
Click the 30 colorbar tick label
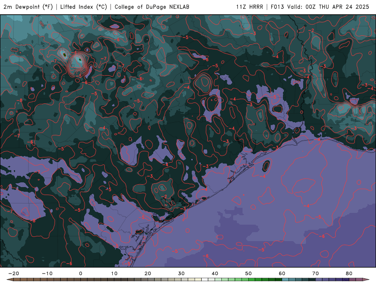point(181,273)
